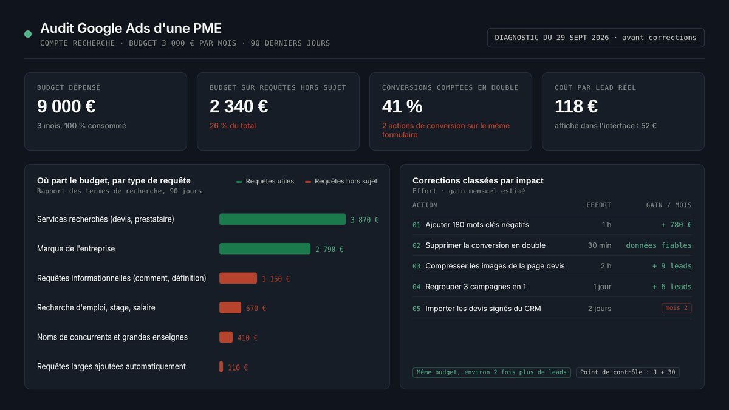The width and height of the screenshot is (729, 410).
Task: Select the '41 %' double conversions value
Action: (402, 106)
